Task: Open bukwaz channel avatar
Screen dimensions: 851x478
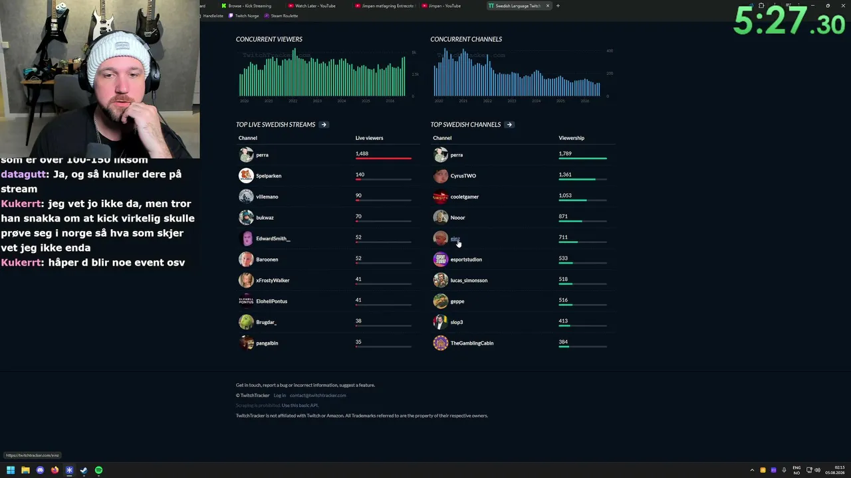Action: pos(246,218)
